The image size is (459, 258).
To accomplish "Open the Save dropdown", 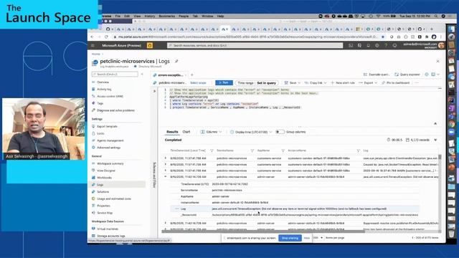I will 293,83.
